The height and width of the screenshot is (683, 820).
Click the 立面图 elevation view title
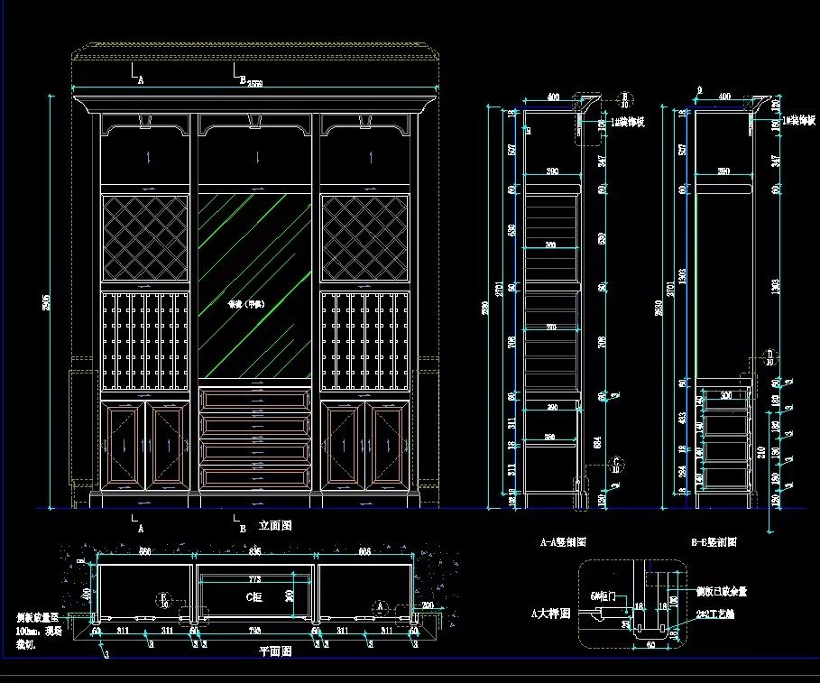275,525
